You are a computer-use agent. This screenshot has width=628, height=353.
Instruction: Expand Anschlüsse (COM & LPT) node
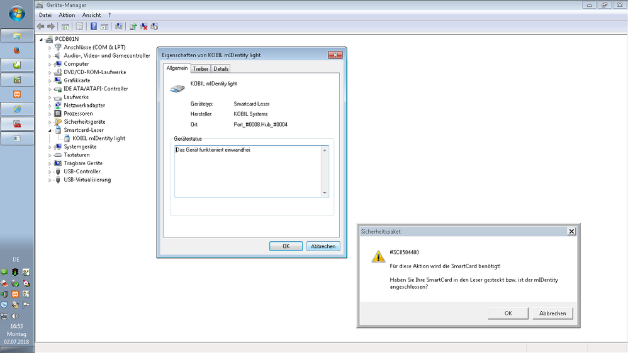point(50,48)
